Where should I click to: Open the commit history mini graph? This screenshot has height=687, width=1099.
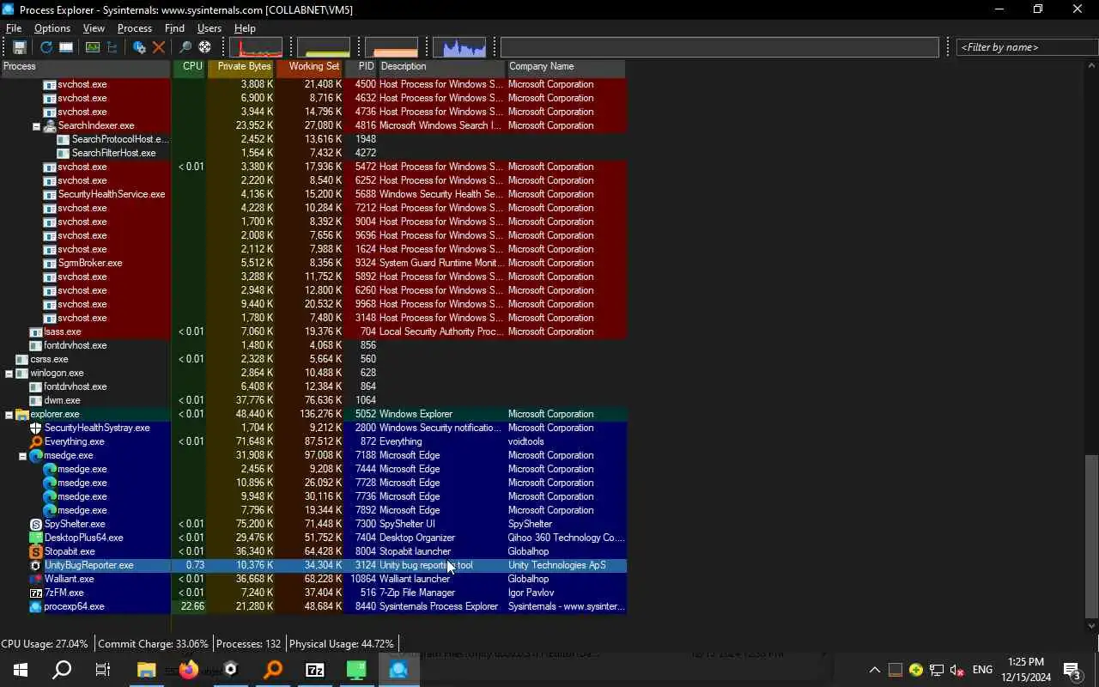click(324, 47)
